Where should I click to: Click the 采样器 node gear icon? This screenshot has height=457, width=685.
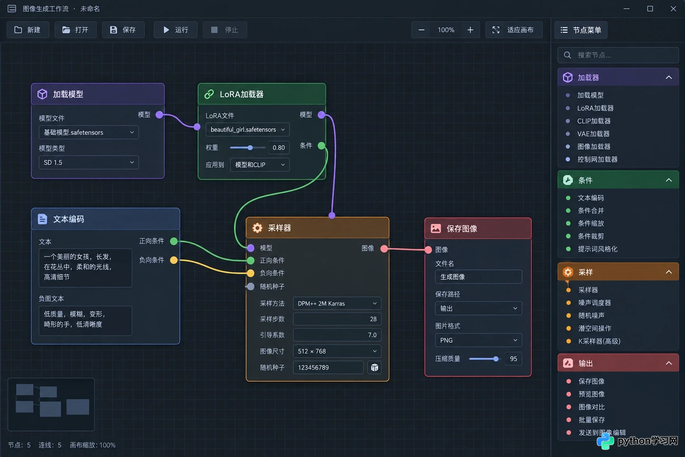click(x=257, y=228)
